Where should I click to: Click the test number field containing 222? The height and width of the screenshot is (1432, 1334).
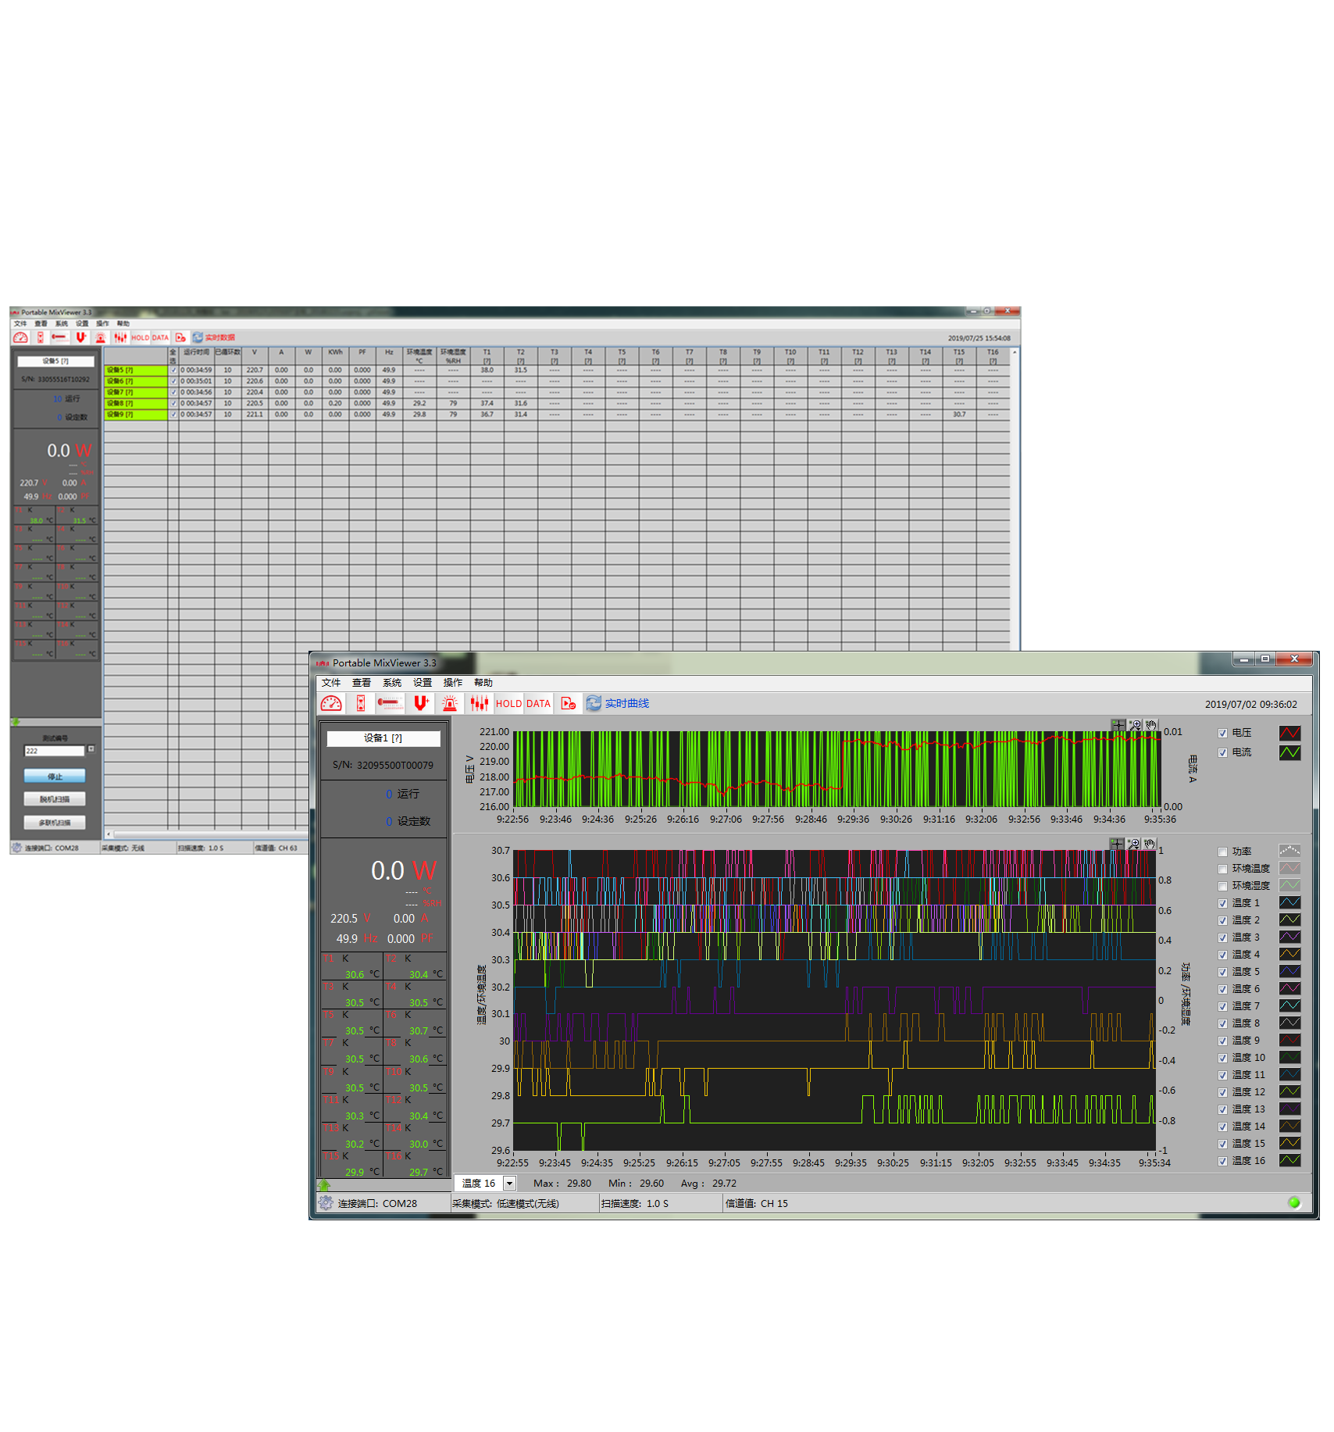click(x=54, y=751)
